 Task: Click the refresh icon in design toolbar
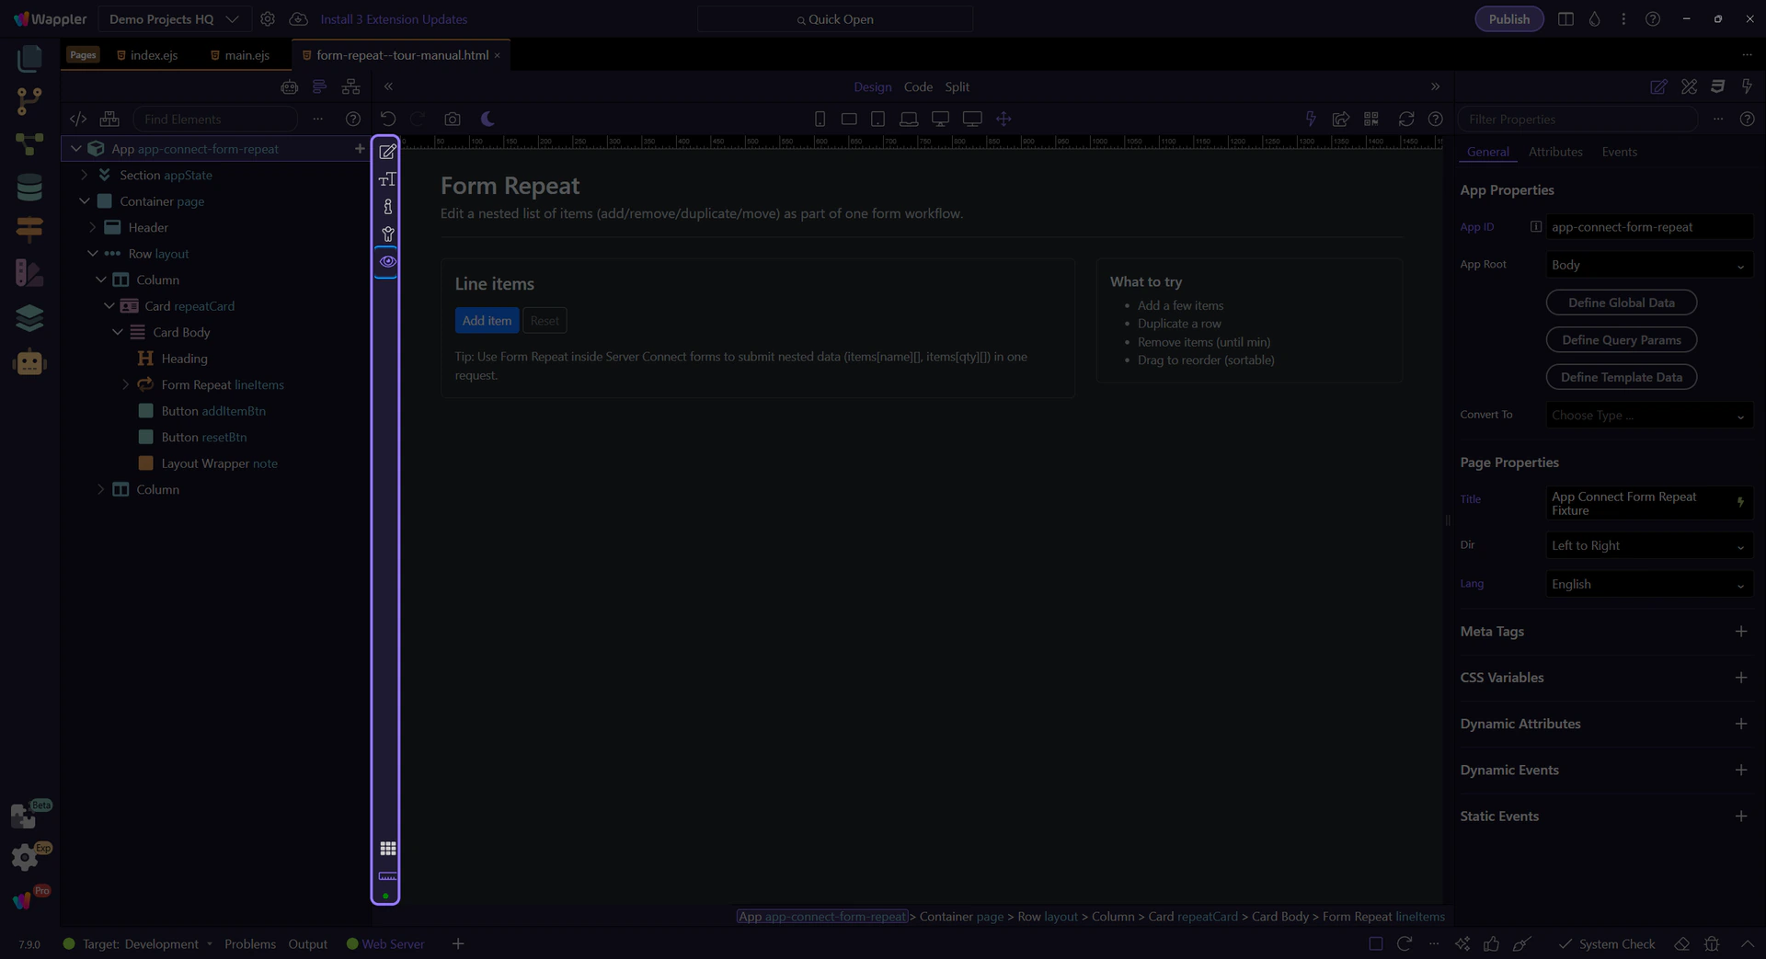click(x=1405, y=119)
